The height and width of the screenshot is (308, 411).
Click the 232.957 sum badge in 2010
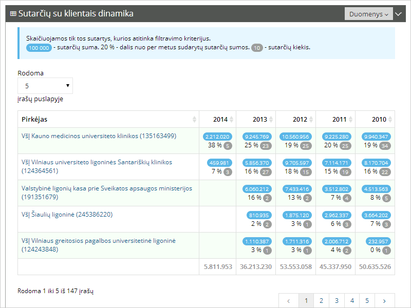click(x=378, y=241)
